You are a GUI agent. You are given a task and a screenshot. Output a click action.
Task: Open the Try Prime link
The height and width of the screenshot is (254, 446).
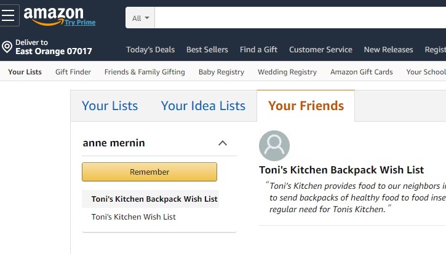80,22
